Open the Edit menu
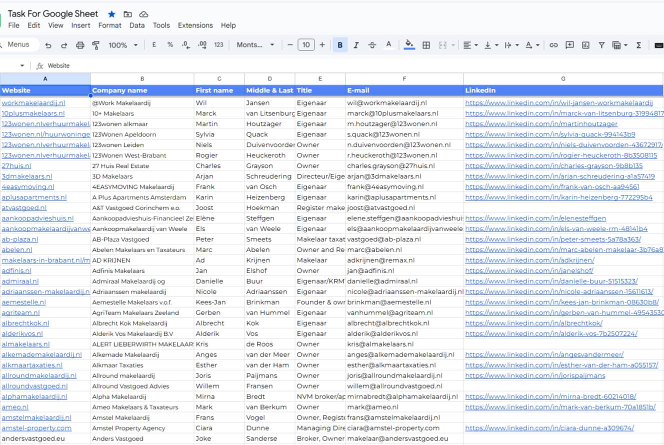The width and height of the screenshot is (664, 445). pyautogui.click(x=34, y=25)
